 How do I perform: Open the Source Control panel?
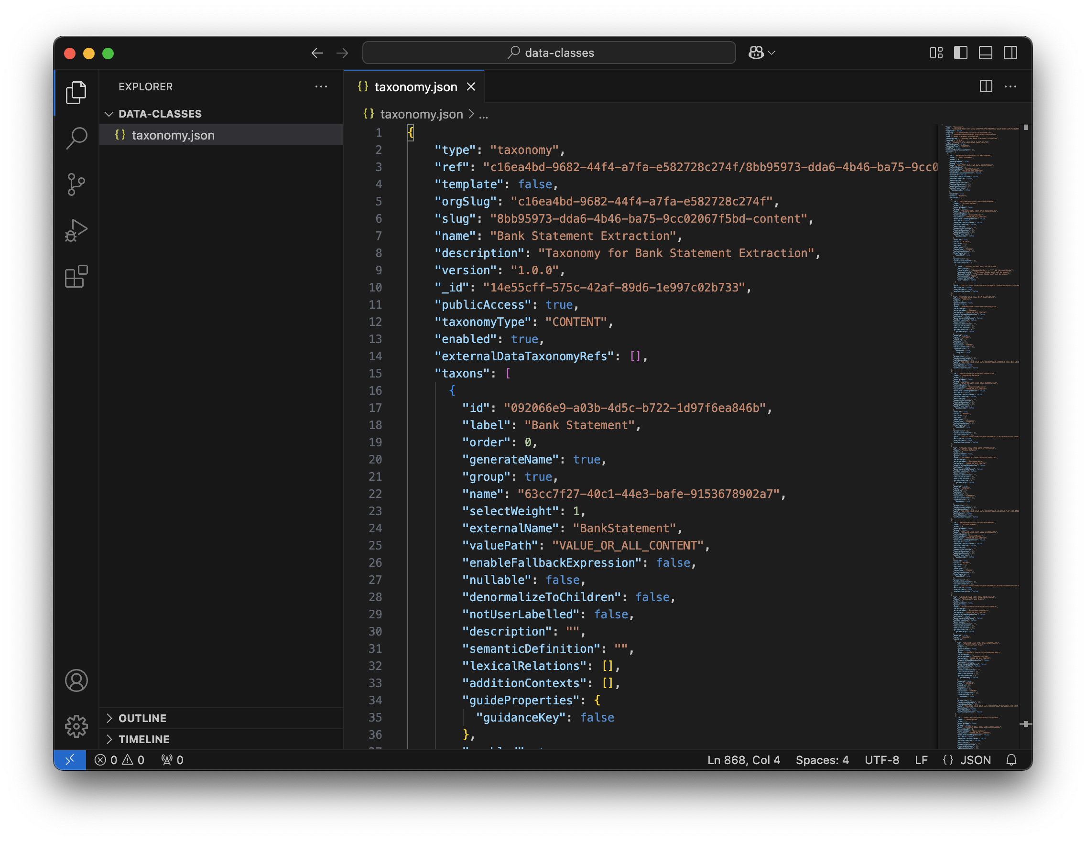[76, 183]
